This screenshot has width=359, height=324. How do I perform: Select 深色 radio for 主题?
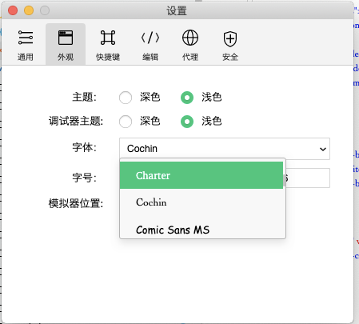pos(126,98)
